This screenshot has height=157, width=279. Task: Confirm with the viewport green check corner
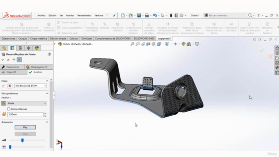point(262,51)
